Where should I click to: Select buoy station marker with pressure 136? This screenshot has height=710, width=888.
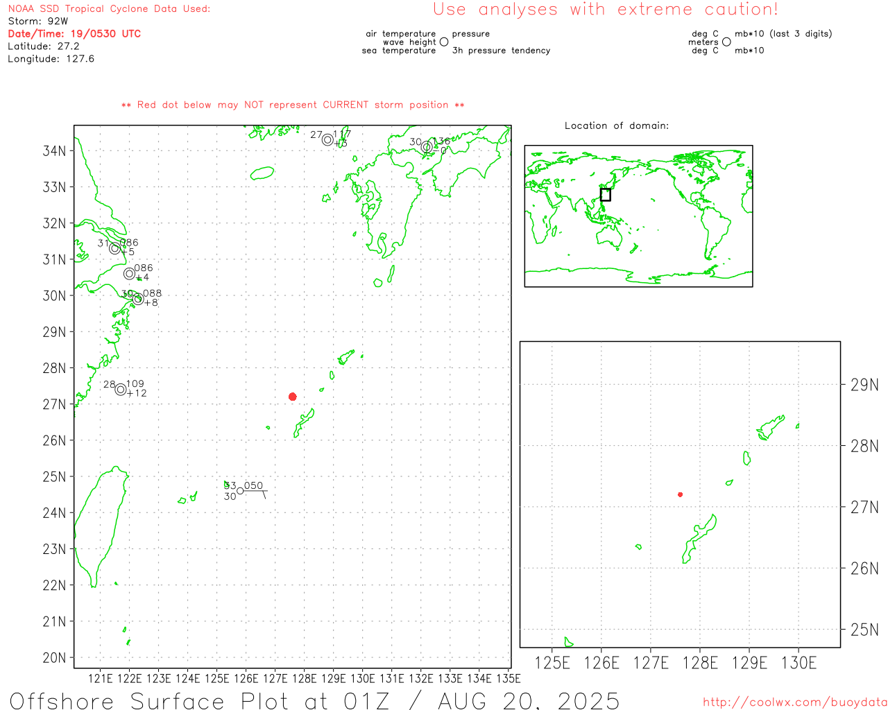427,147
